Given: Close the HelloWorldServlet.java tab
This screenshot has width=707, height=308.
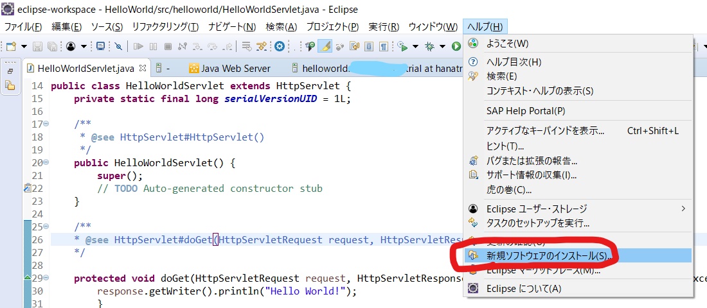Looking at the screenshot, I should (143, 67).
